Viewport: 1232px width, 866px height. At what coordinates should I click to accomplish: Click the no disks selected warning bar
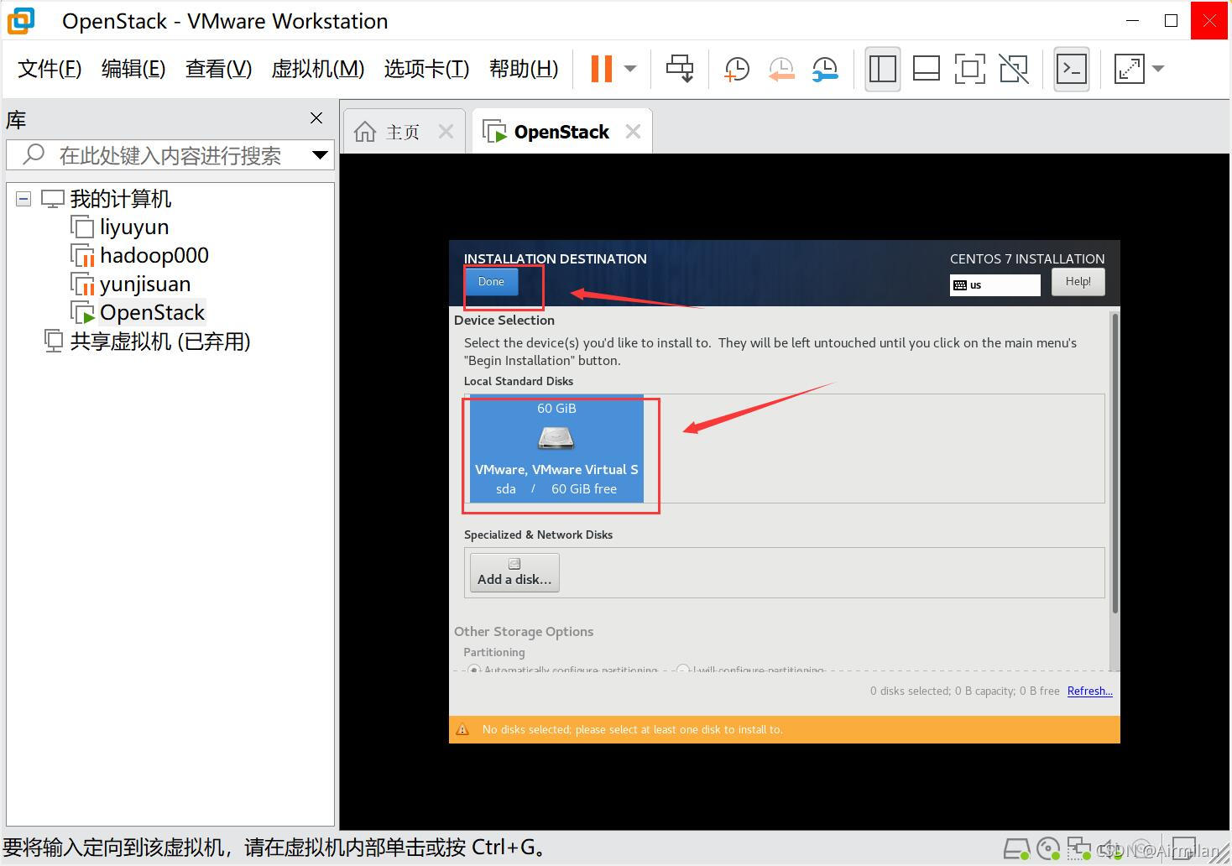[x=784, y=729]
